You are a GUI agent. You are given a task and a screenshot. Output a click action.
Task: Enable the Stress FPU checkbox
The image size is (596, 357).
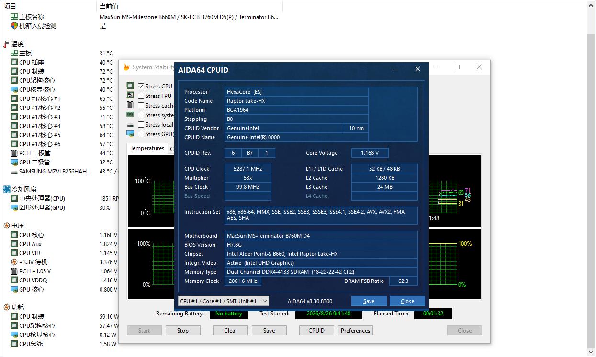coord(141,96)
